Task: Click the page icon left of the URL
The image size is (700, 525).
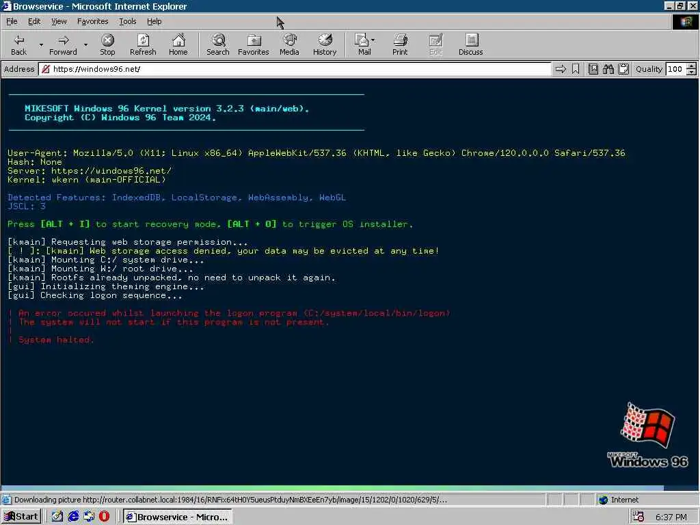Action: coord(46,69)
